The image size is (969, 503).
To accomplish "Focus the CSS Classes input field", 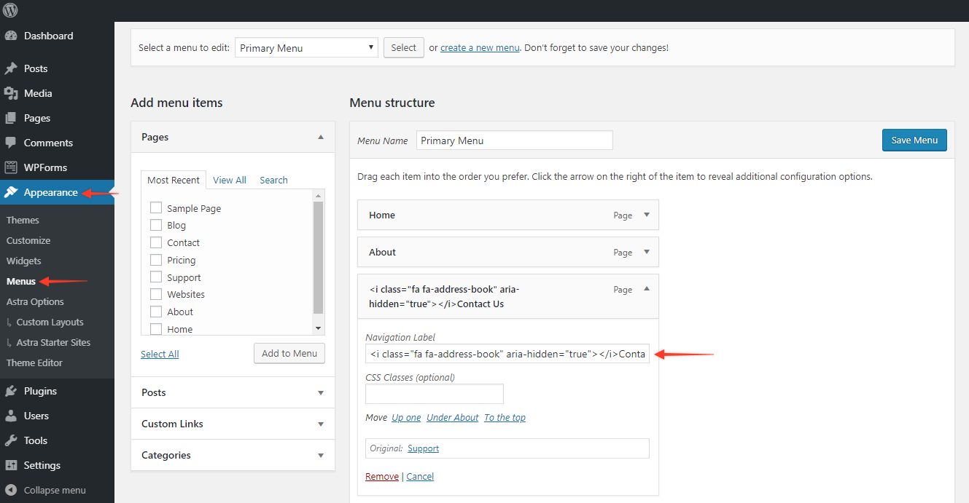I will click(435, 394).
